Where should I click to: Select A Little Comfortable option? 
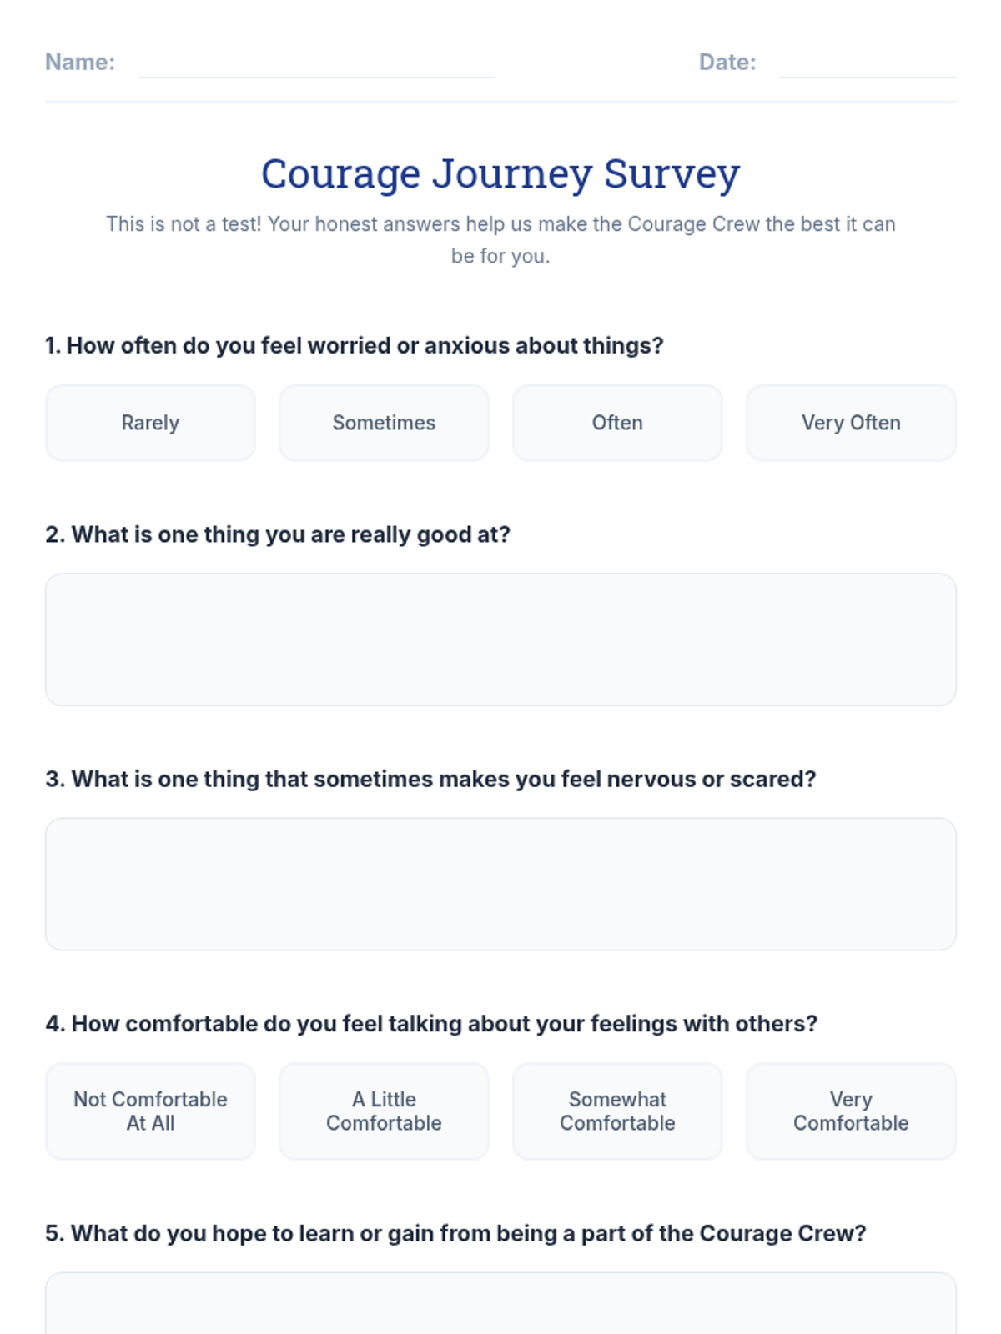(384, 1111)
